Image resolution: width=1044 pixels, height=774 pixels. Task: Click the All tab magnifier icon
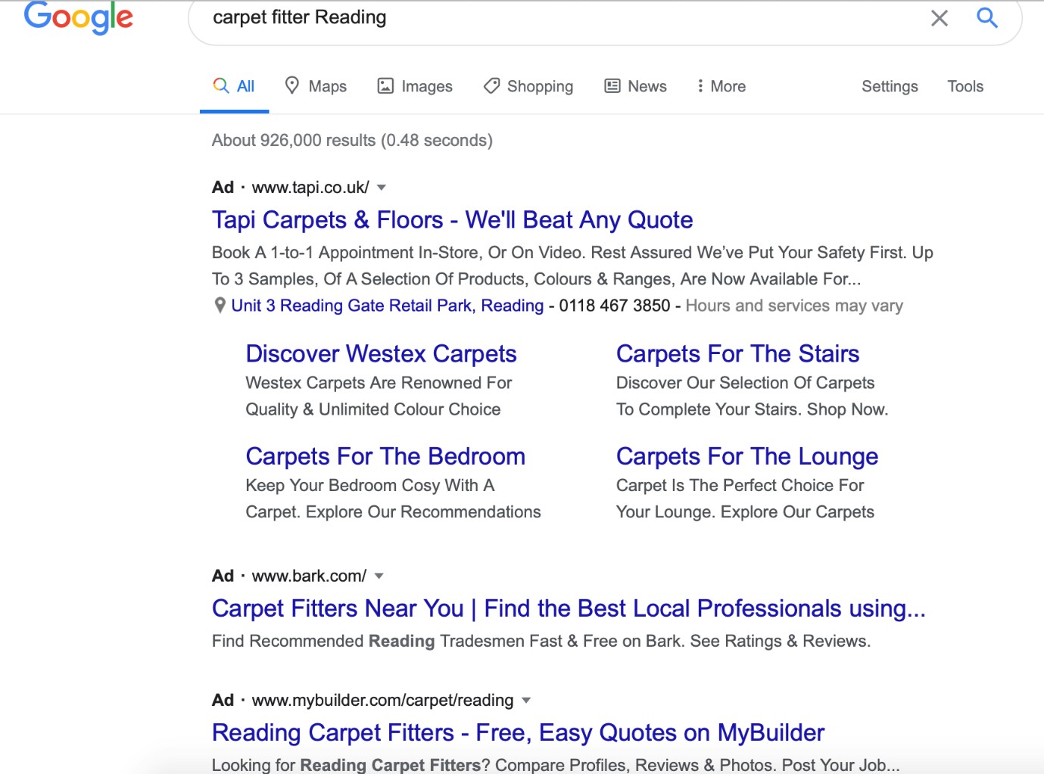221,85
